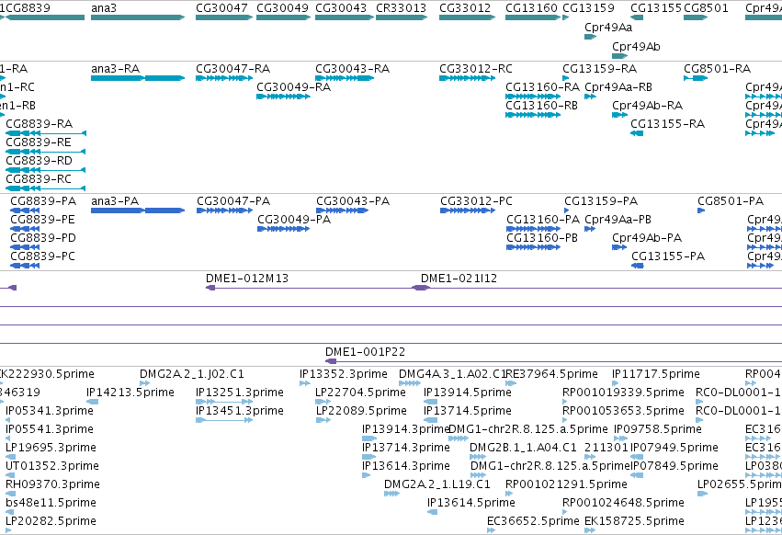This screenshot has width=782, height=535.
Task: Open the UT01352.3prime EST label
Action: point(52,466)
